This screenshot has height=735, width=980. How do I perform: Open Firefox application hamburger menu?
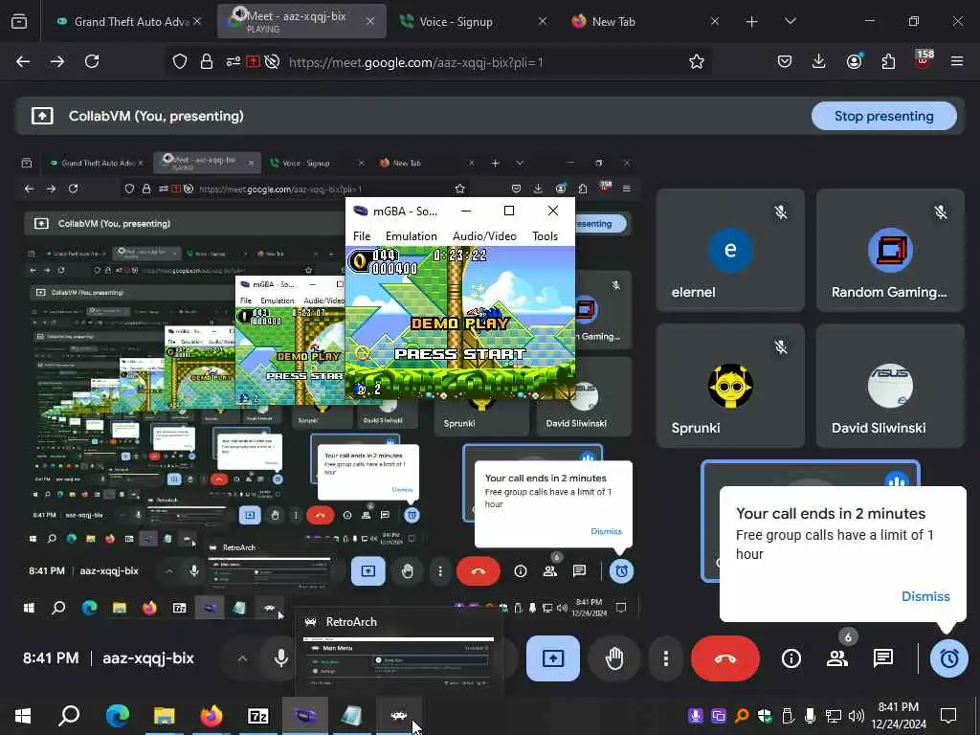(957, 61)
